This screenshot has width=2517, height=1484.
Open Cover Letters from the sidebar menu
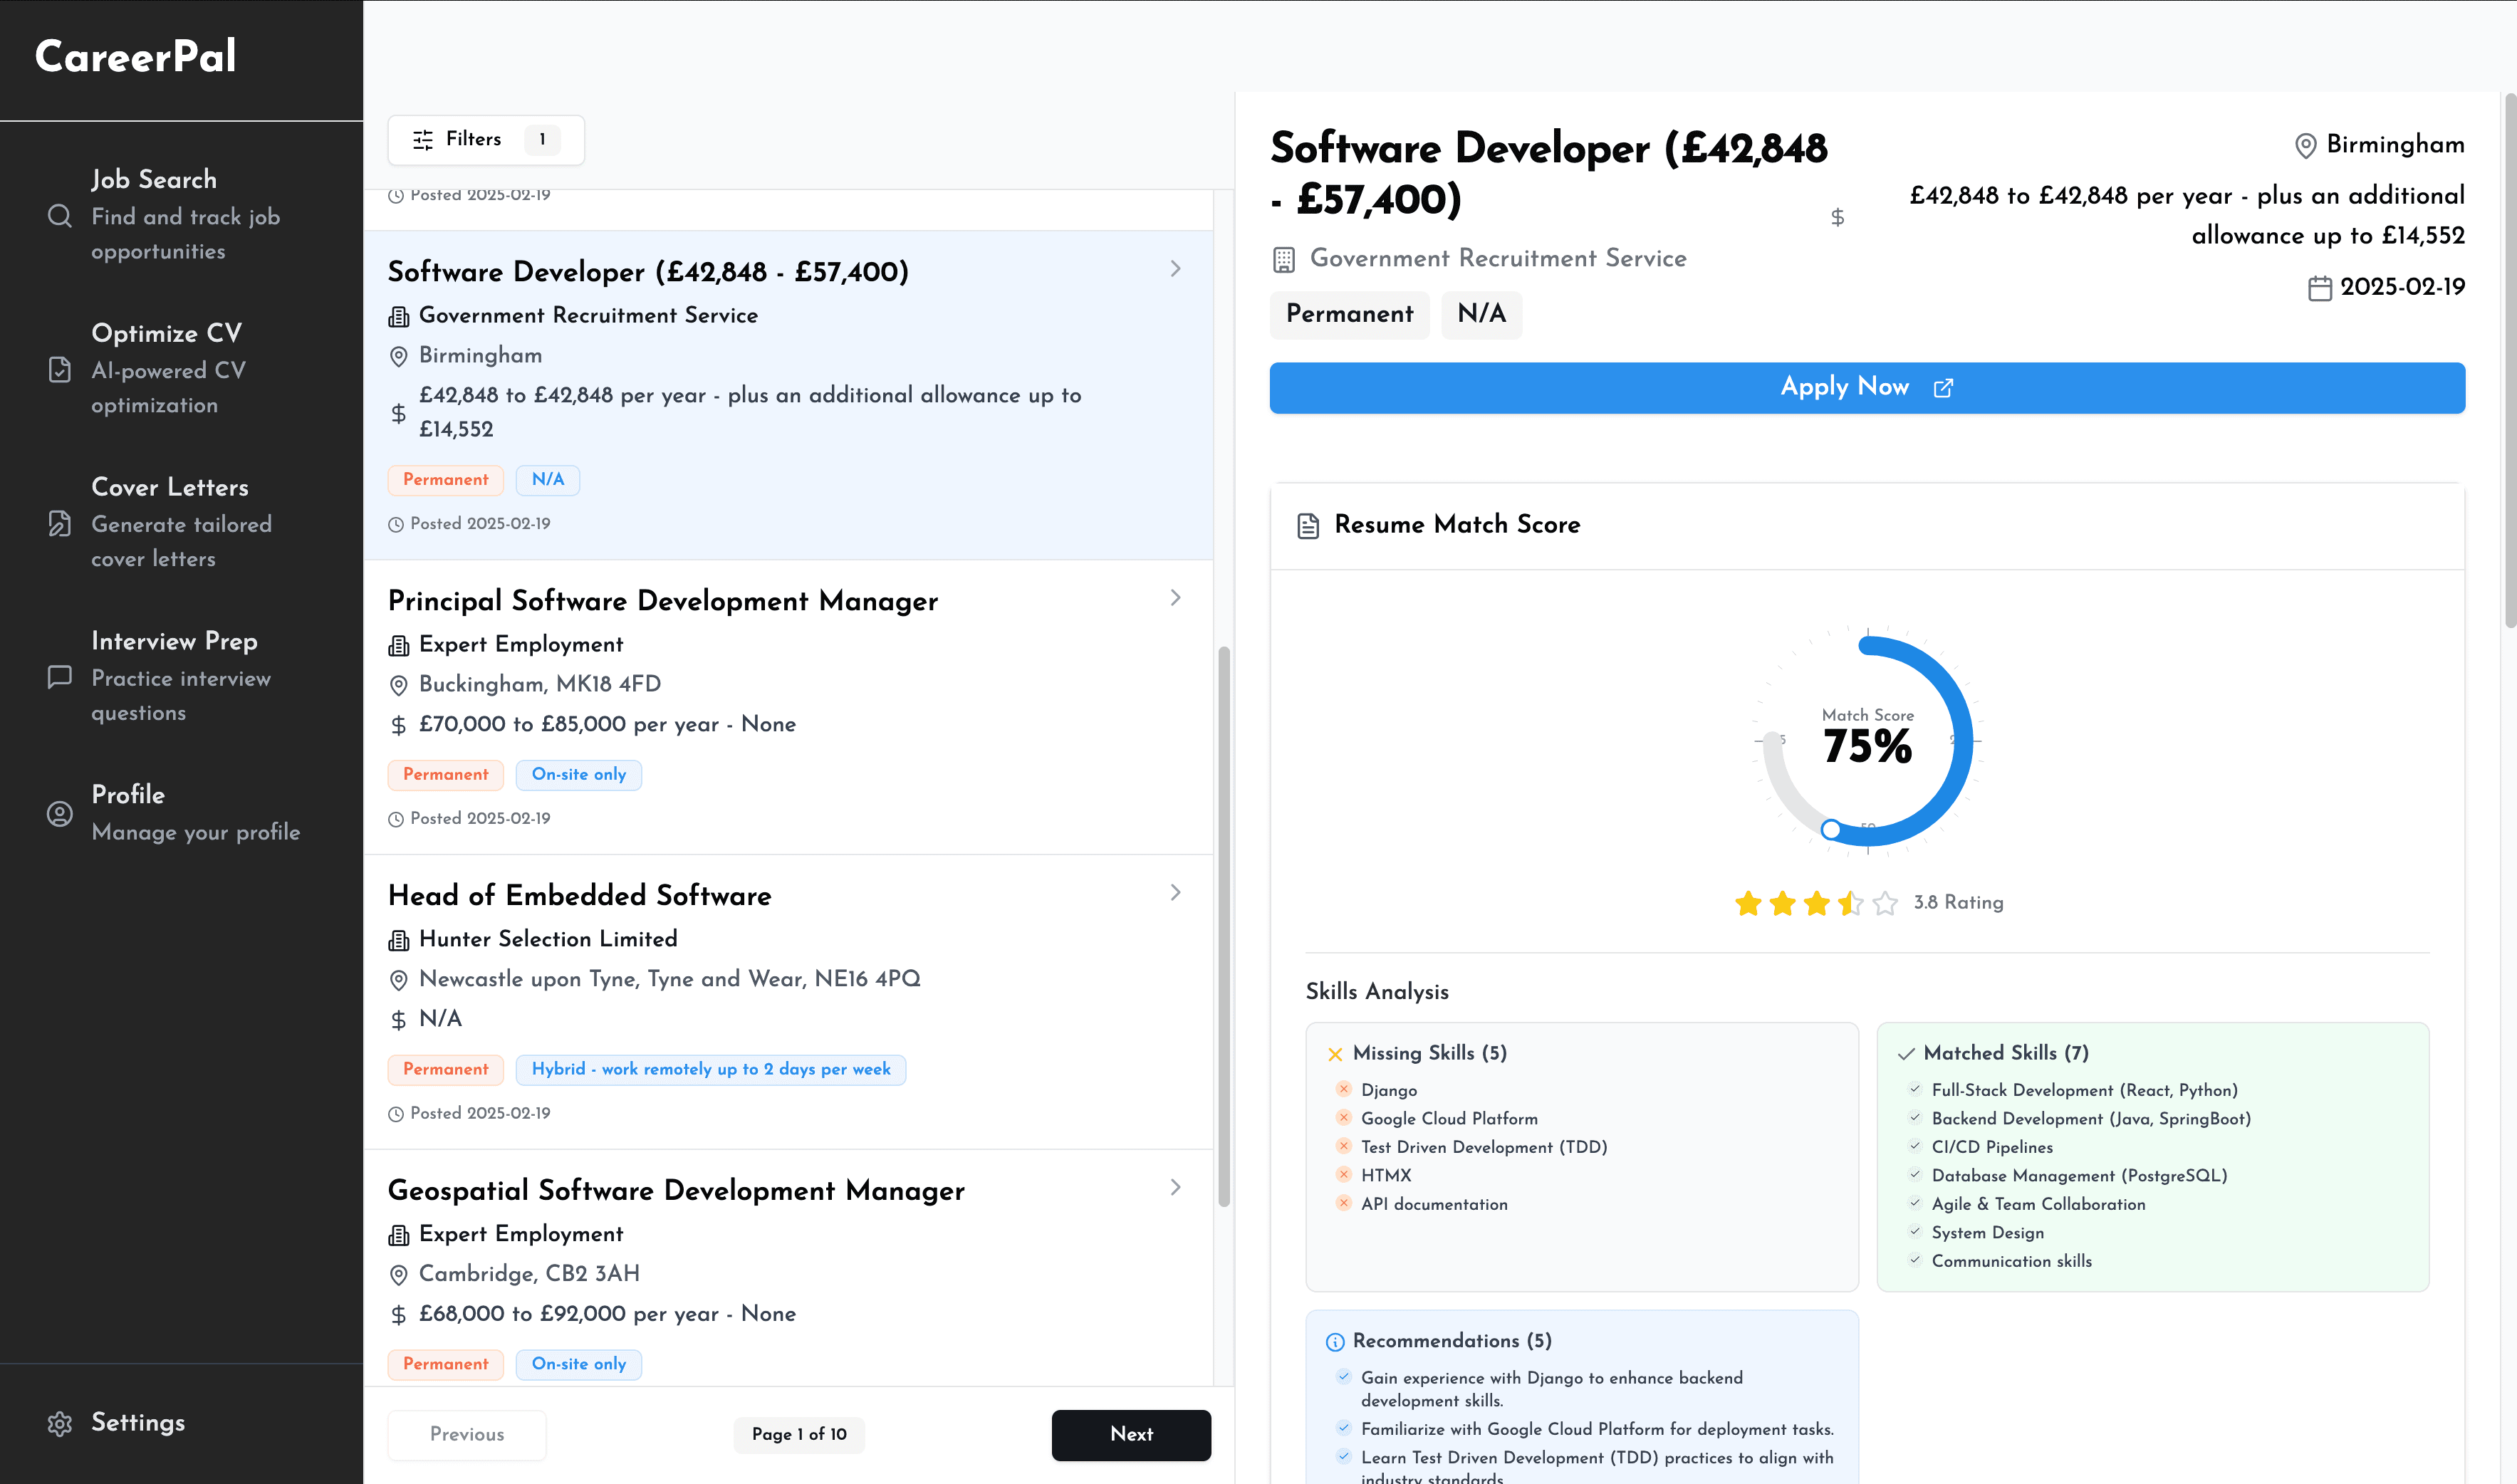point(170,488)
